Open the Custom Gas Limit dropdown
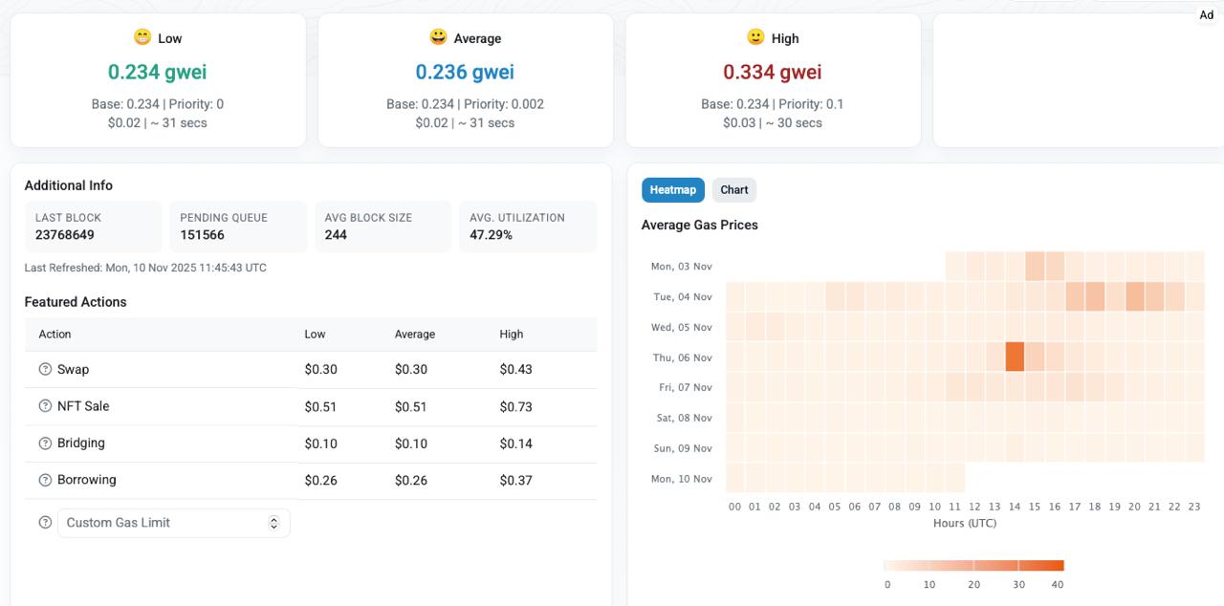Viewport: 1224px width, 606px height. click(x=173, y=523)
